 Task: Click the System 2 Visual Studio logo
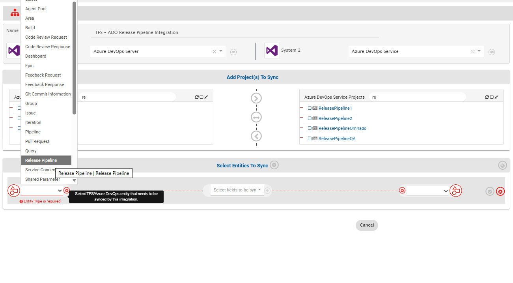coord(272,51)
